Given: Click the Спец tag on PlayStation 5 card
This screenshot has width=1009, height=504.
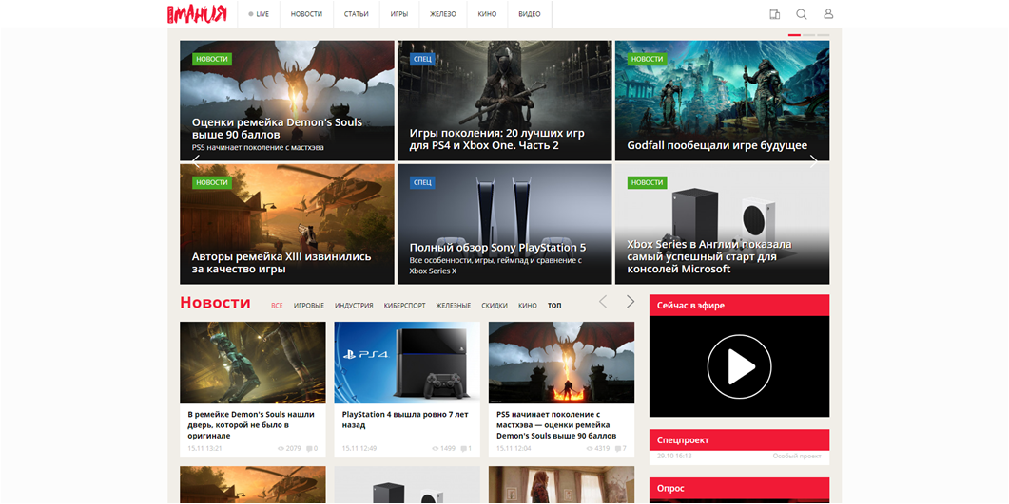Looking at the screenshot, I should coord(423,182).
